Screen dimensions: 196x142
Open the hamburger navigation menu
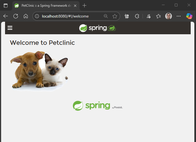(10, 28)
